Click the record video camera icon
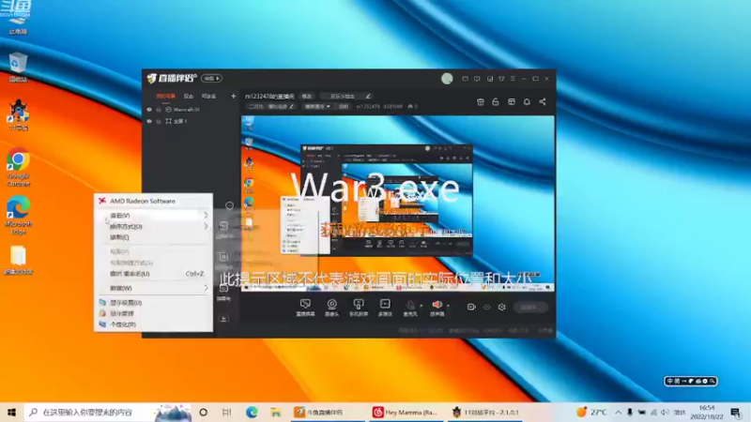751x422 pixels. [x=471, y=307]
